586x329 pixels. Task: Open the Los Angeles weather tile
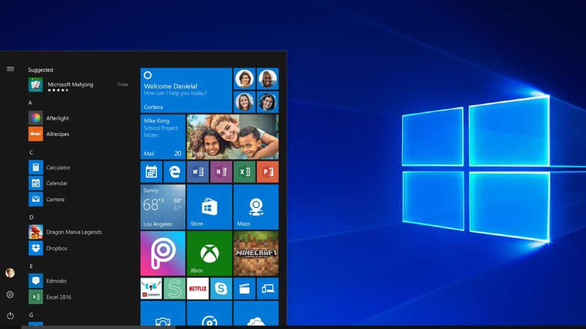pos(163,207)
